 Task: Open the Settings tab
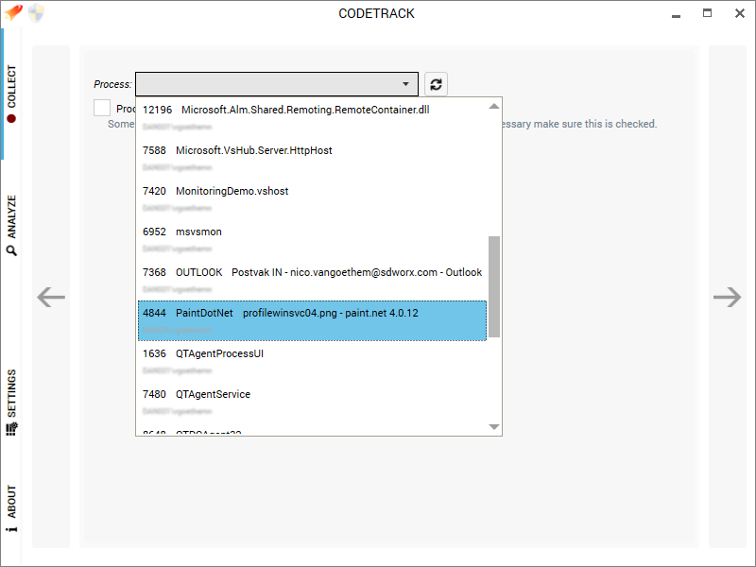[11, 403]
